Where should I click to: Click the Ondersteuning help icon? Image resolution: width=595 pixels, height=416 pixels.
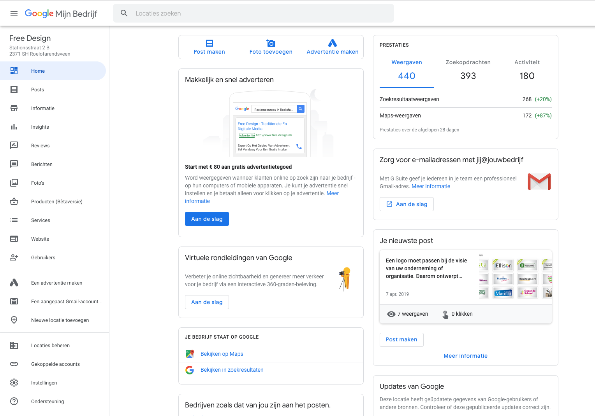click(x=14, y=402)
